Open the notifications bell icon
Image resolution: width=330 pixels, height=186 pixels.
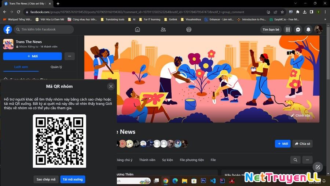pyautogui.click(x=308, y=29)
